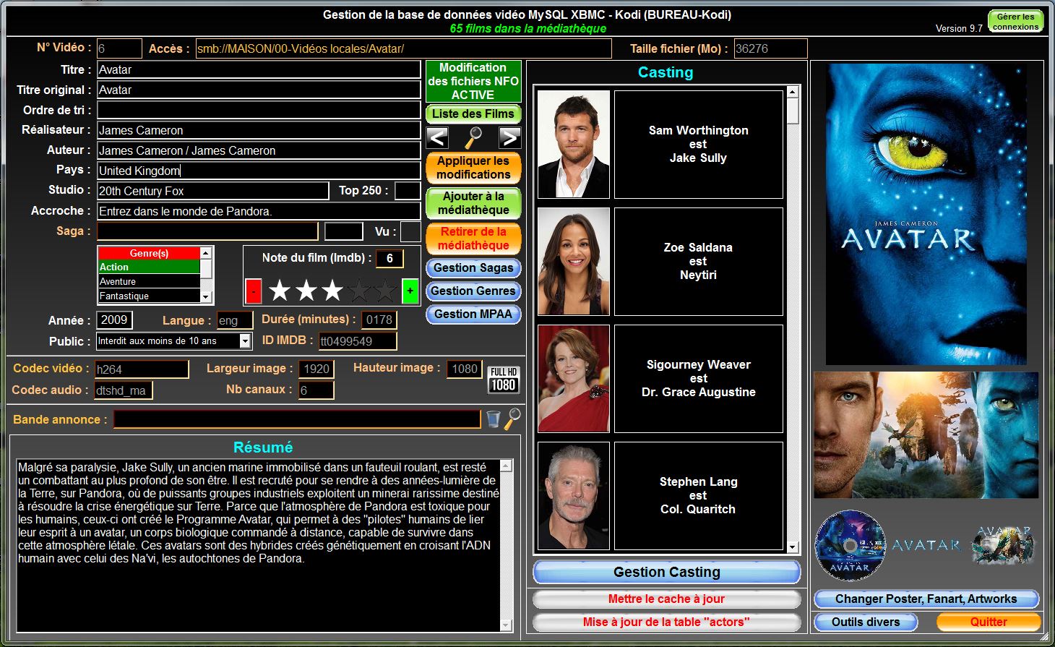Screen dimensions: 1055x647
Task: Click the empty Saga field
Action: tap(207, 231)
